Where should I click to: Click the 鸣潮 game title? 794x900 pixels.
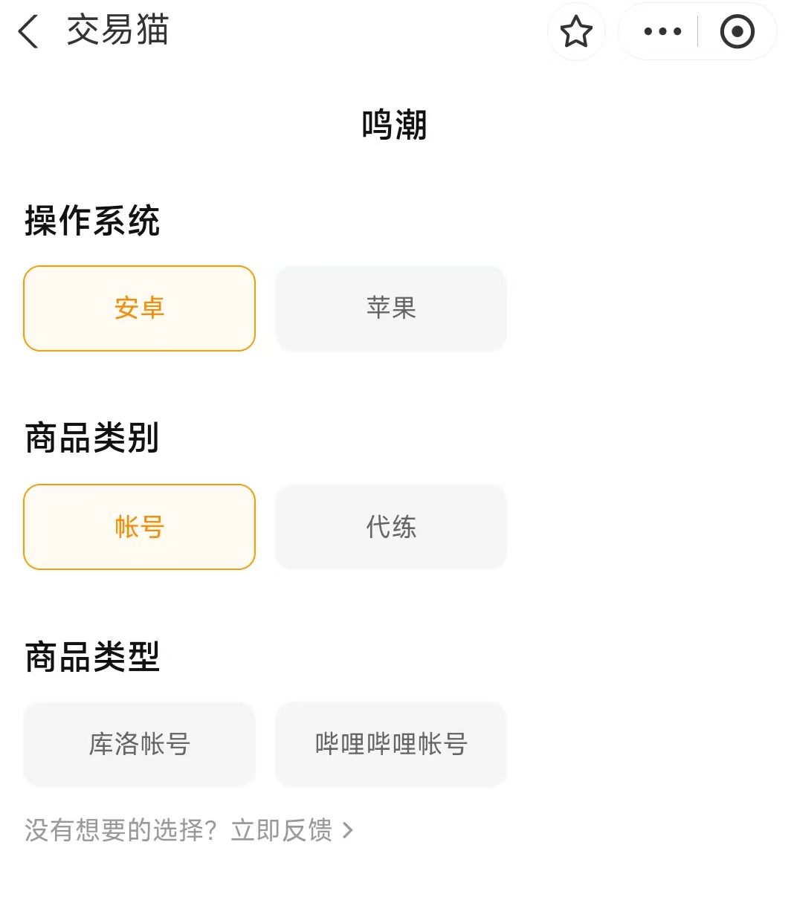[x=395, y=125]
